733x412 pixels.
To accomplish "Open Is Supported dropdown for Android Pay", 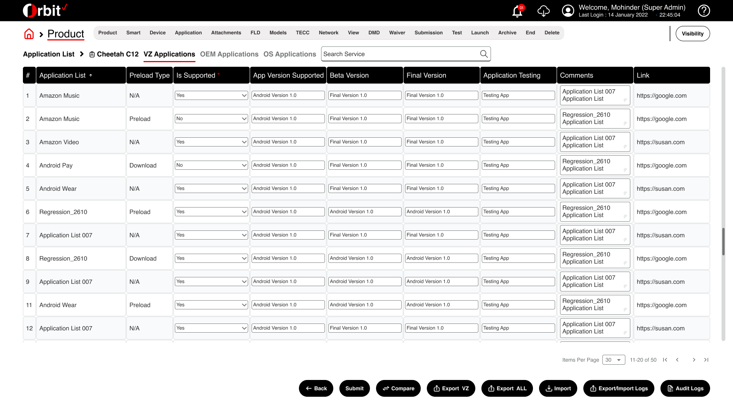I will (212, 165).
